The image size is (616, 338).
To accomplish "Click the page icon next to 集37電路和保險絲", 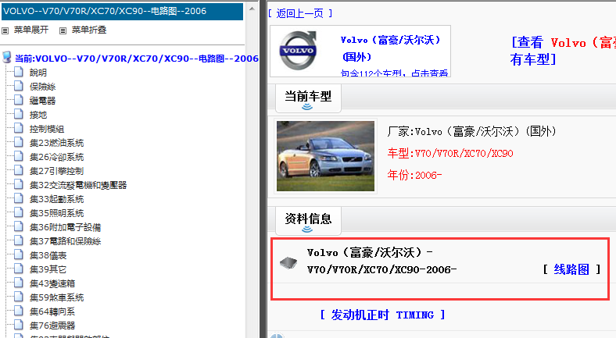I will (19, 240).
